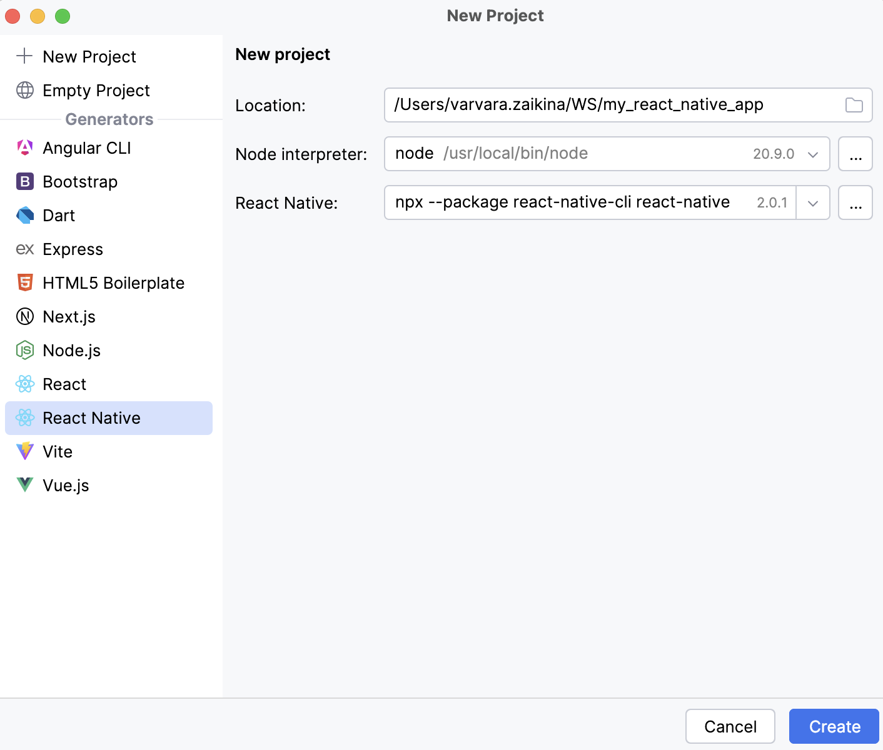Select the Angular CLI generator icon
The width and height of the screenshot is (883, 750).
point(24,147)
